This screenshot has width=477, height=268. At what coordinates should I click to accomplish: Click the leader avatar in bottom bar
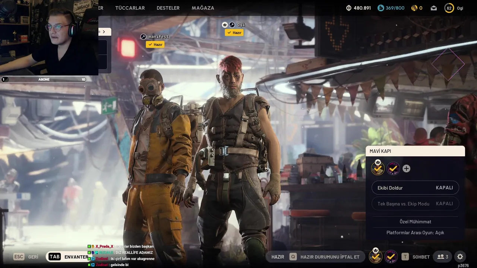click(375, 256)
